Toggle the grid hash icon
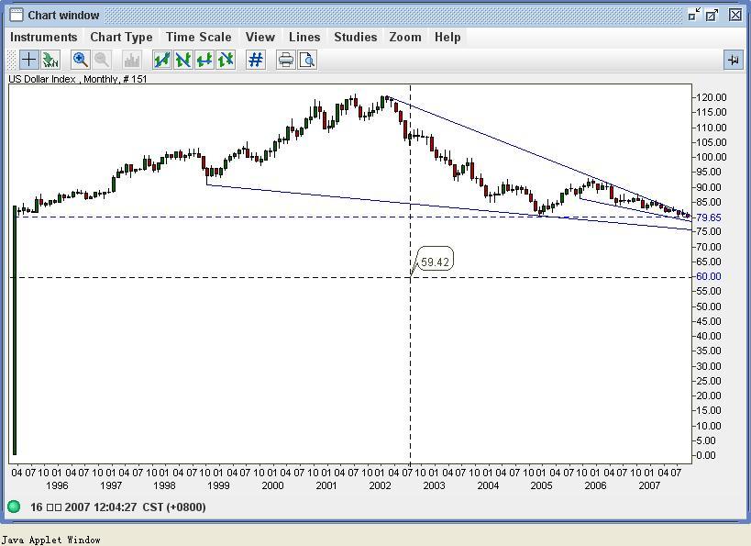This screenshot has width=751, height=546. (255, 60)
